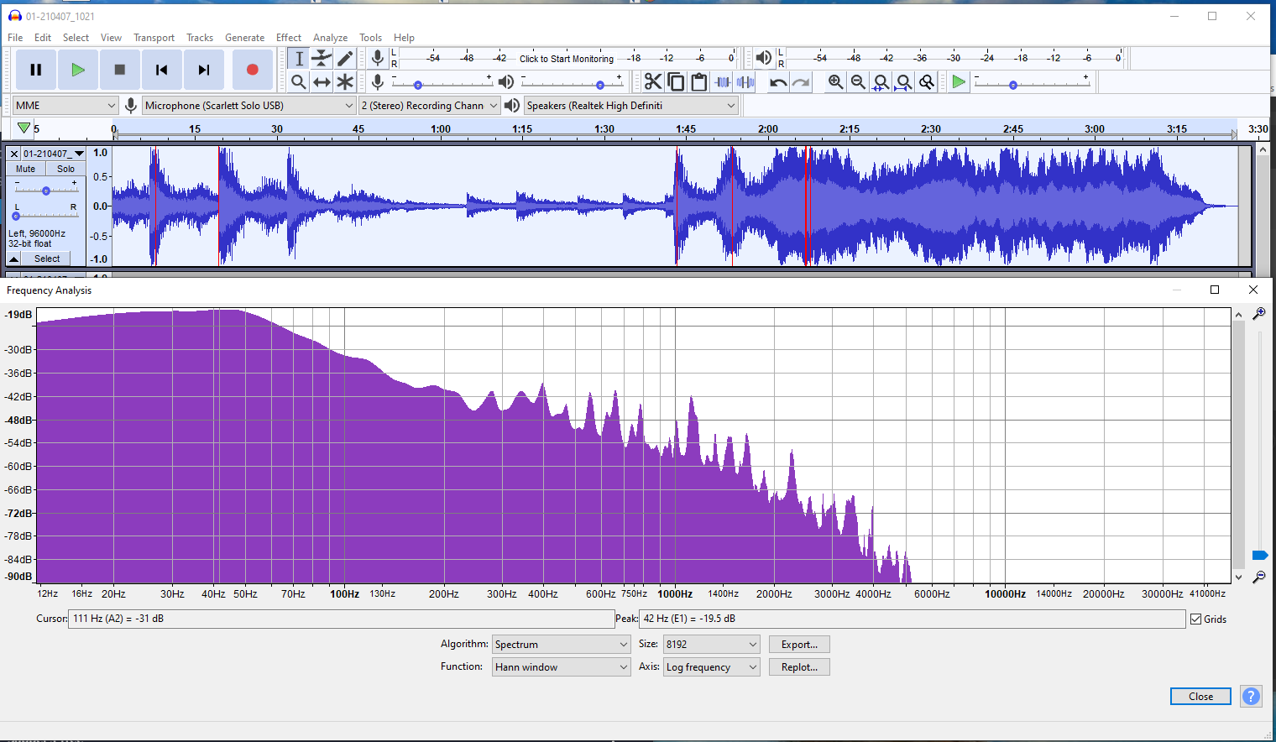Stop playback with the Stop button
The image size is (1276, 742).
pyautogui.click(x=119, y=70)
